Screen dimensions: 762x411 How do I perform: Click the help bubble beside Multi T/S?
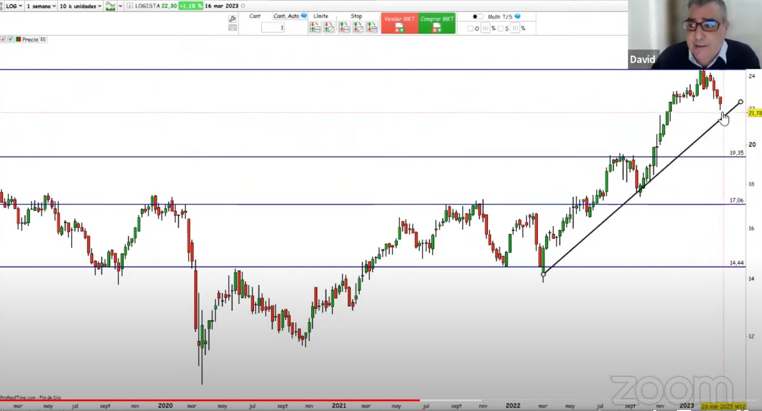click(518, 16)
